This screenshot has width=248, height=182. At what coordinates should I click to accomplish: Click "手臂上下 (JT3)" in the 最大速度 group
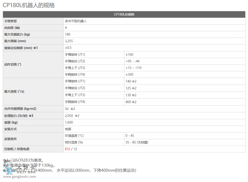pyautogui.click(x=75, y=95)
